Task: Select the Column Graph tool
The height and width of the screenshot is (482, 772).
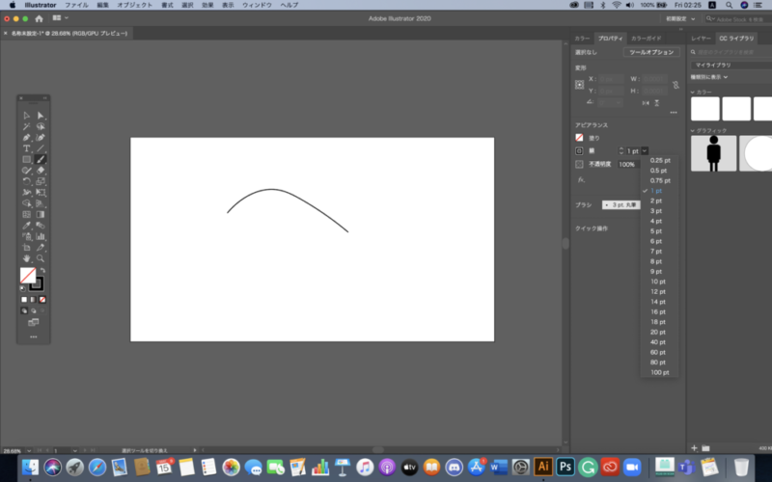Action: 41,236
